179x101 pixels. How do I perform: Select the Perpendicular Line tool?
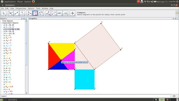pyautogui.click(x=22, y=13)
